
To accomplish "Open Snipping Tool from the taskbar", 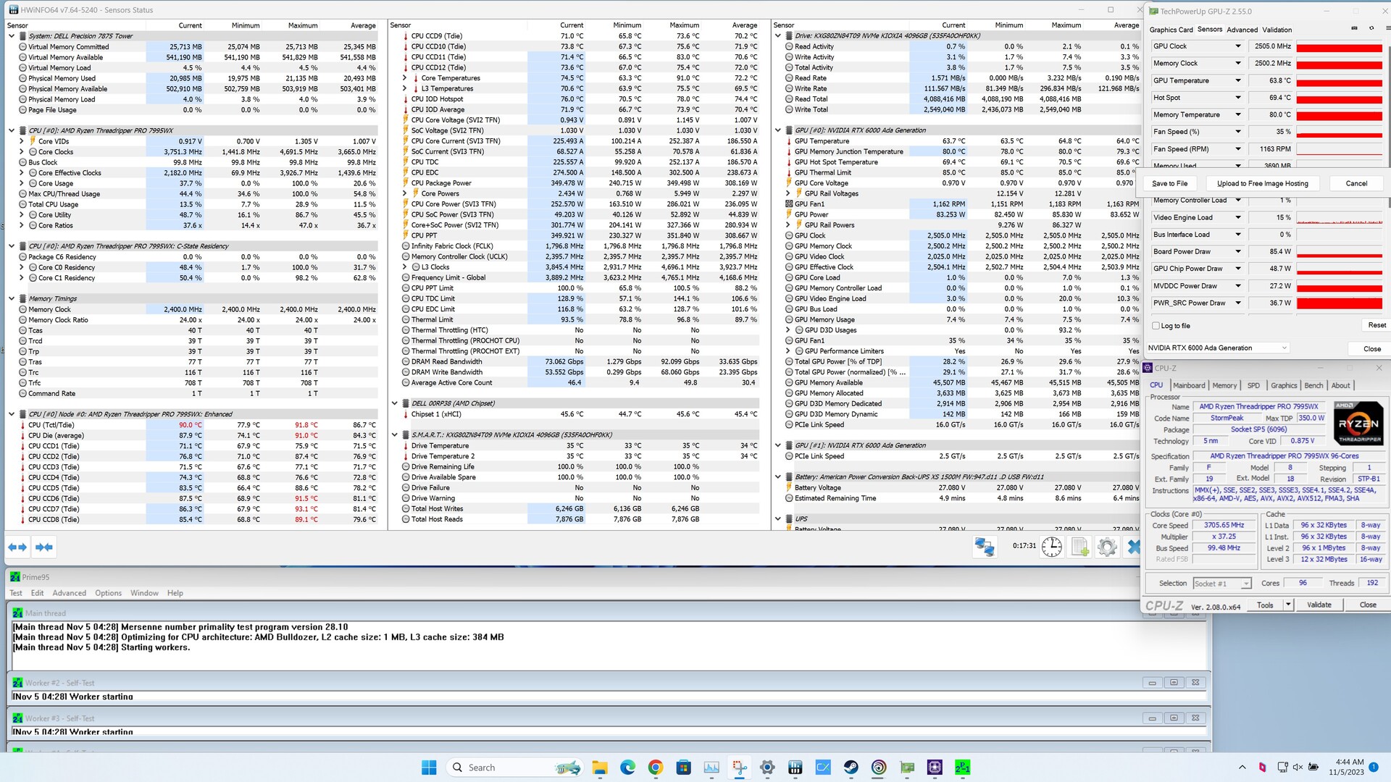I will pos(739,768).
